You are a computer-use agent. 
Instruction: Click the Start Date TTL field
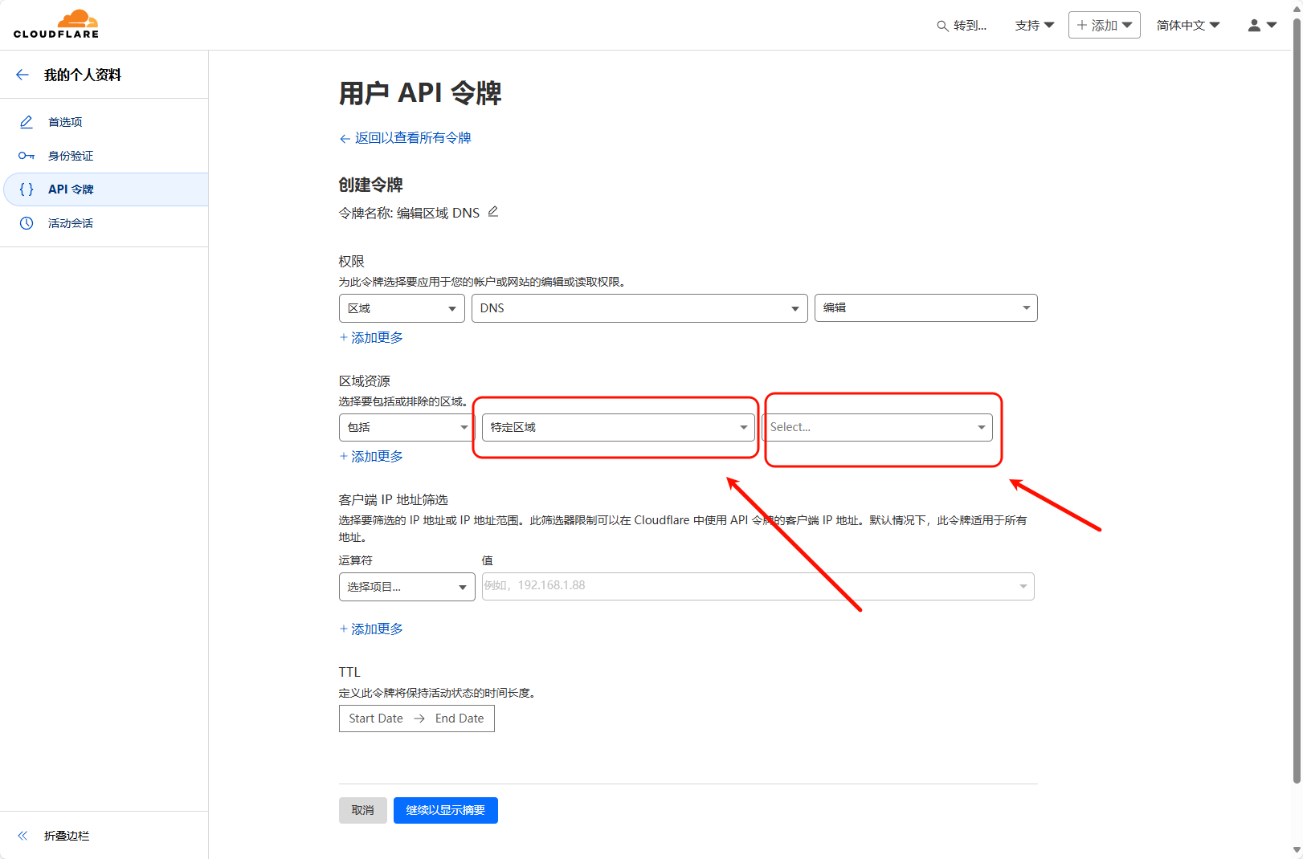point(376,719)
